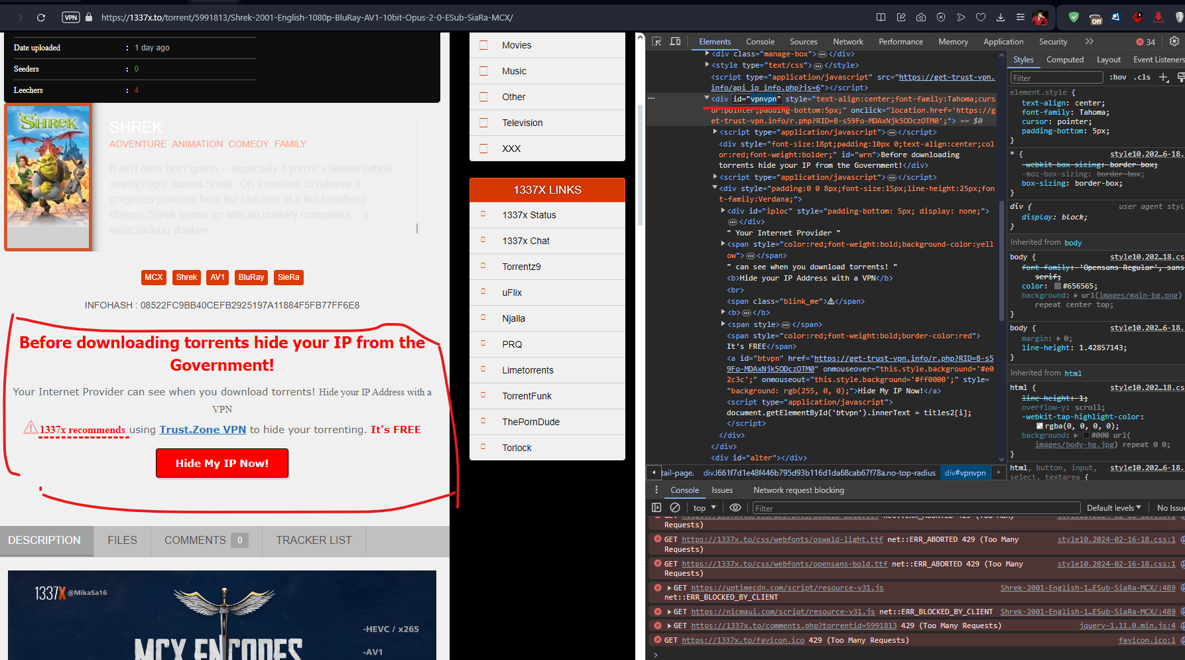Open the Default levels dropdown
1185x660 pixels.
(1113, 507)
